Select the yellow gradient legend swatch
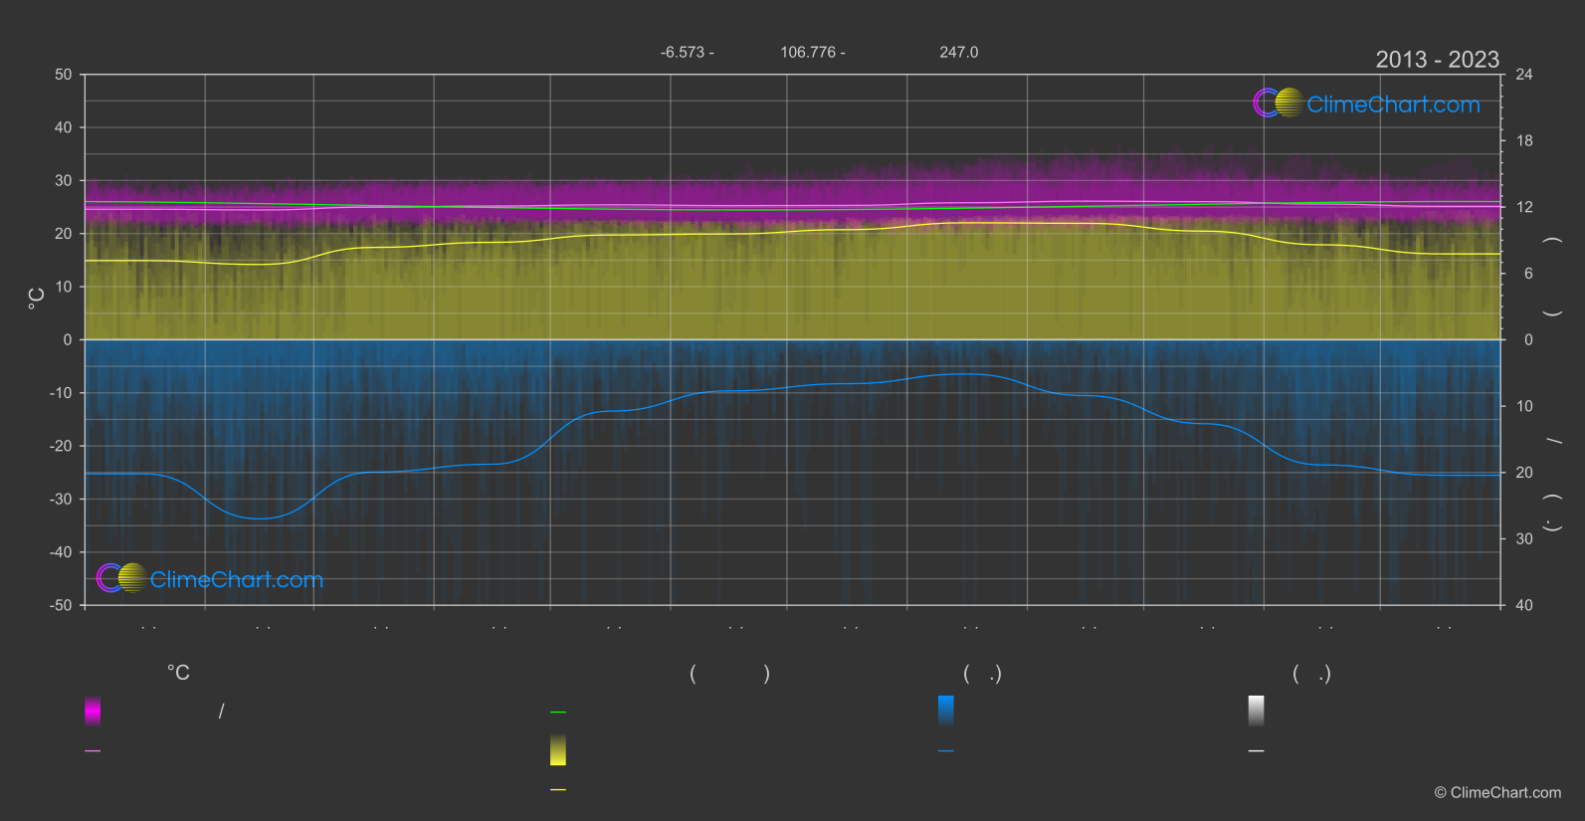The width and height of the screenshot is (1585, 821). (558, 750)
